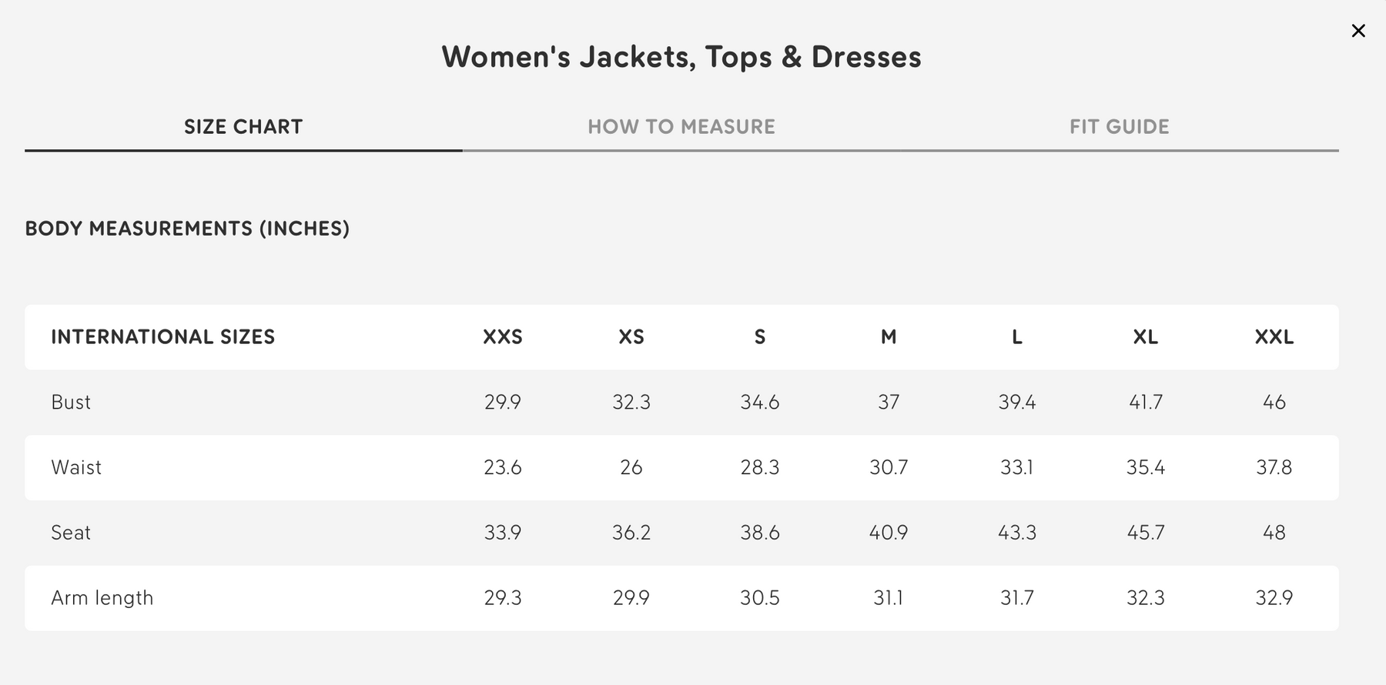Click the Seat row label
The height and width of the screenshot is (685, 1386).
[x=71, y=533]
